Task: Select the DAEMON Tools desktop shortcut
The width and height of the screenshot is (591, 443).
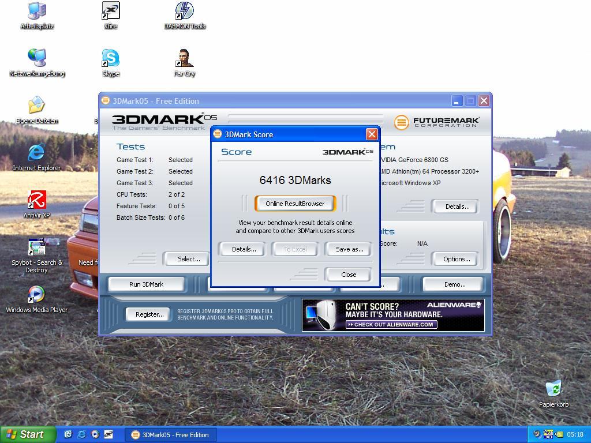Action: [184, 15]
